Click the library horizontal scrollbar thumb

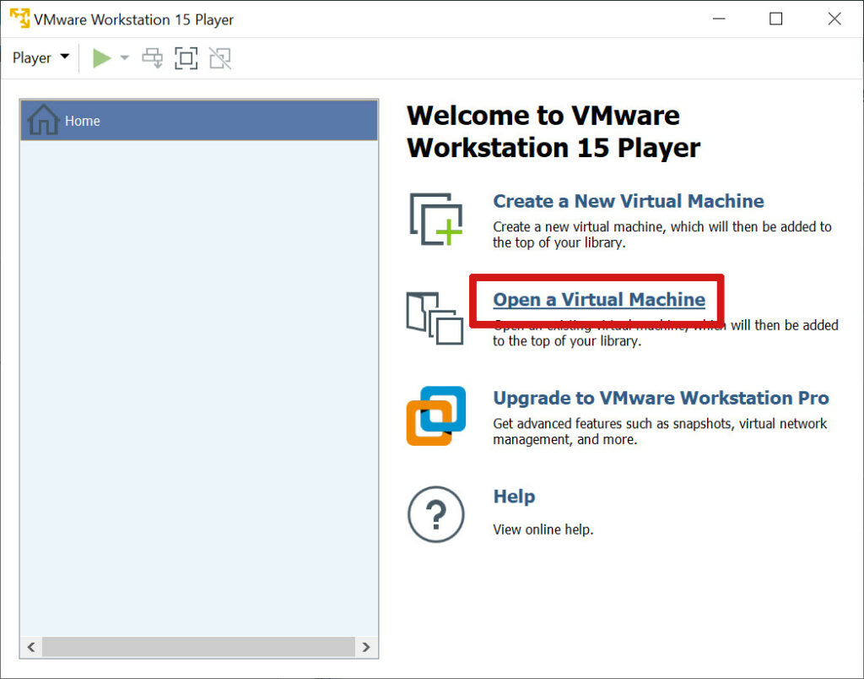pos(198,647)
